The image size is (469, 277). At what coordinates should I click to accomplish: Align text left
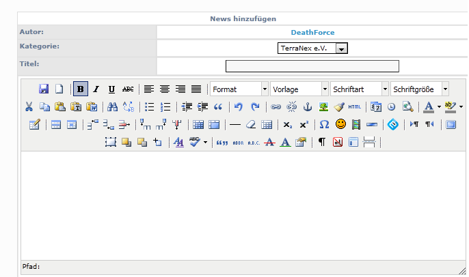(149, 89)
